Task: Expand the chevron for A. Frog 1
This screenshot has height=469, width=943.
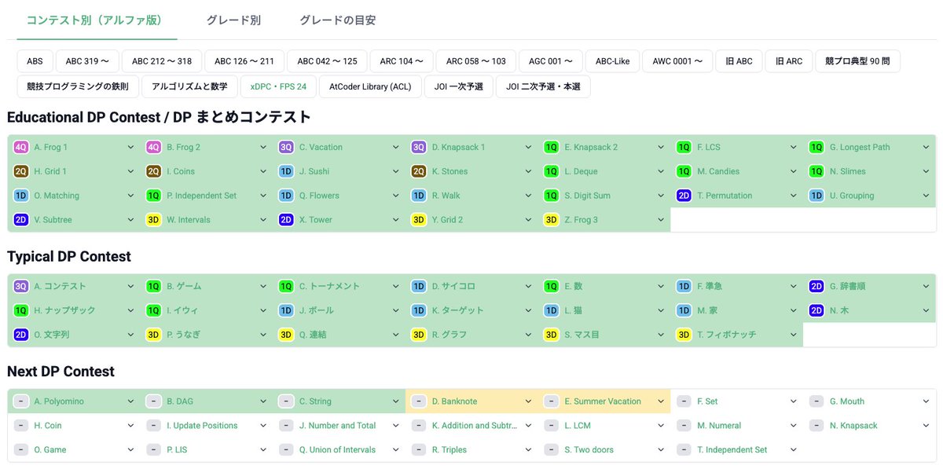Action: (x=130, y=147)
